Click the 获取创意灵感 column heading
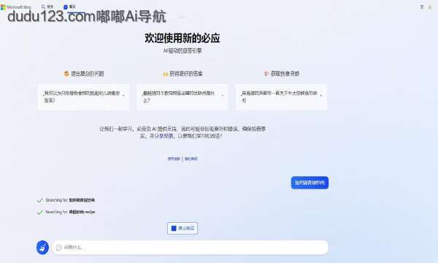438x263 pixels. tap(285, 74)
